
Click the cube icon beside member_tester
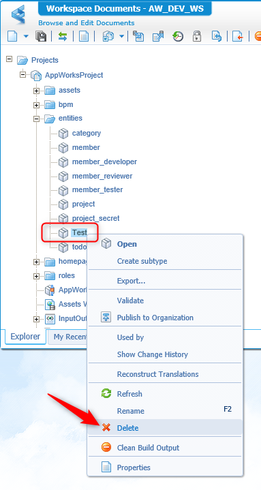[63, 190]
